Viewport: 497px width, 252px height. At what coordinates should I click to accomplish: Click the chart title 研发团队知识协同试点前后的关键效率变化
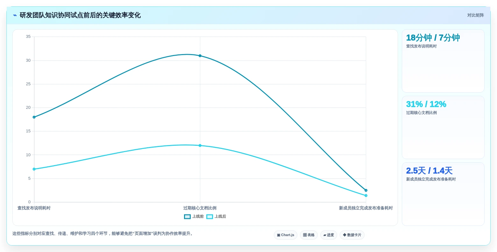coord(80,15)
